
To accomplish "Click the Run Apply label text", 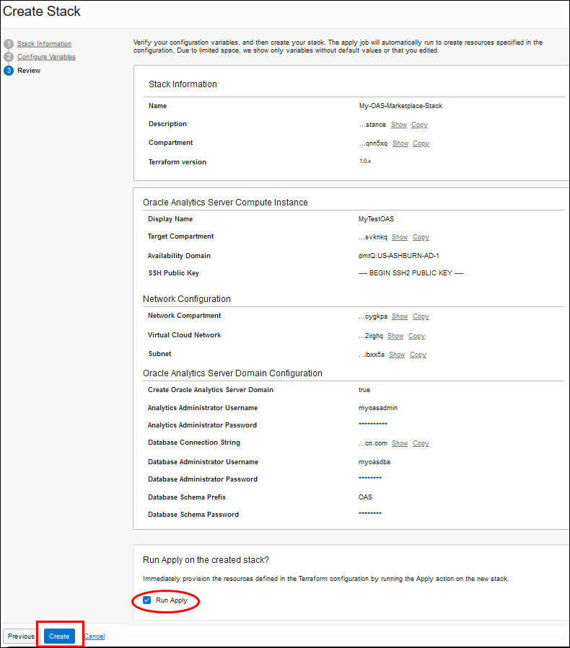I will (172, 600).
